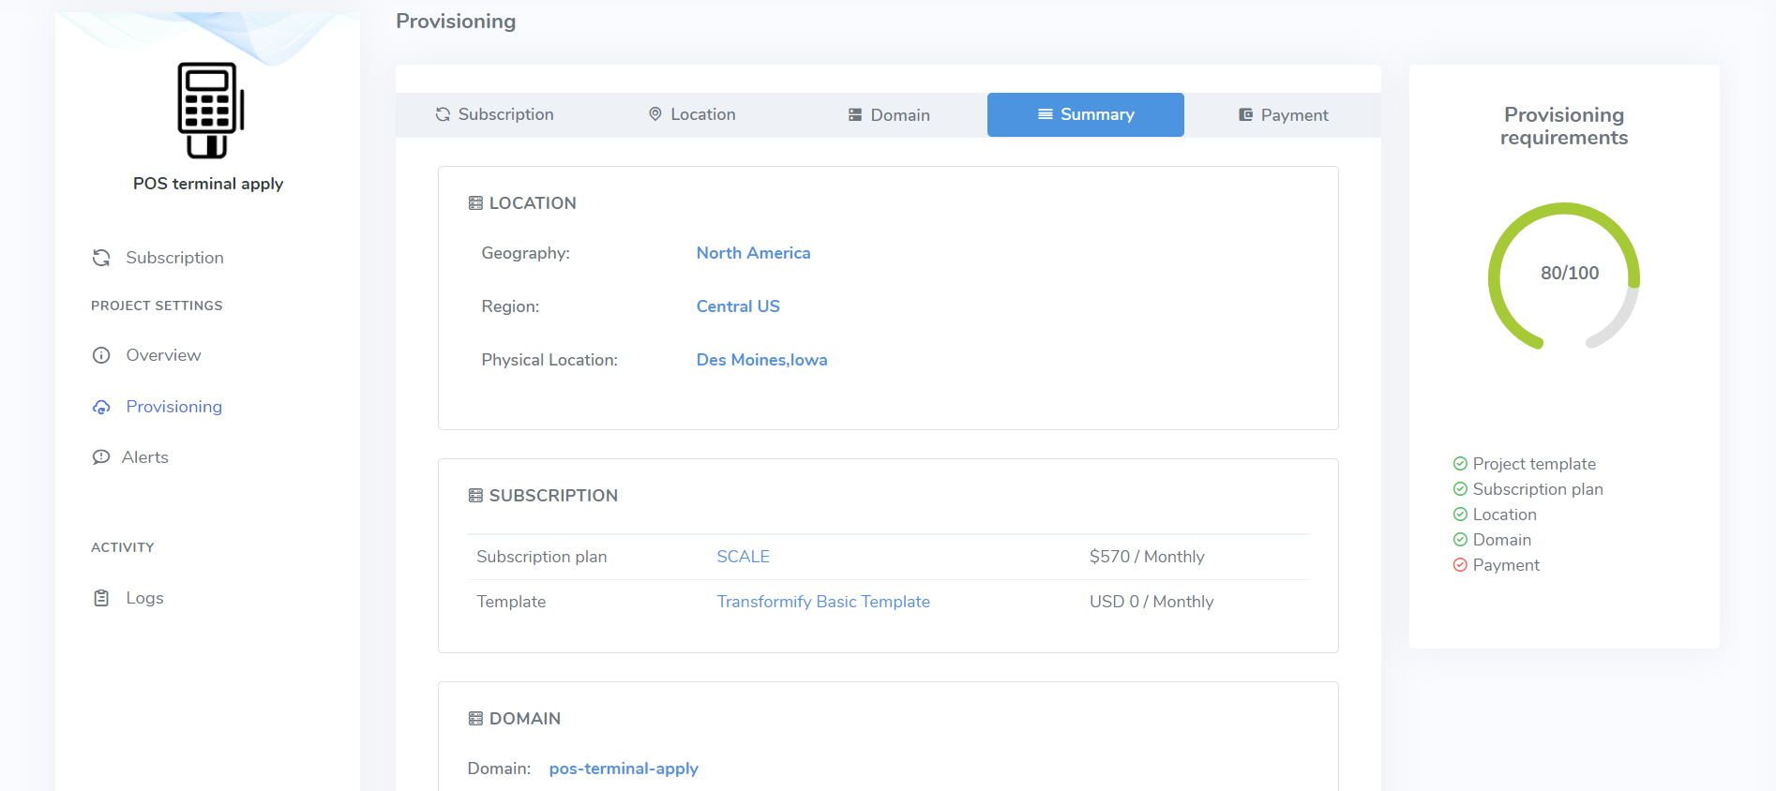Click the Payment tab's wallet icon
1776x791 pixels.
click(x=1245, y=115)
